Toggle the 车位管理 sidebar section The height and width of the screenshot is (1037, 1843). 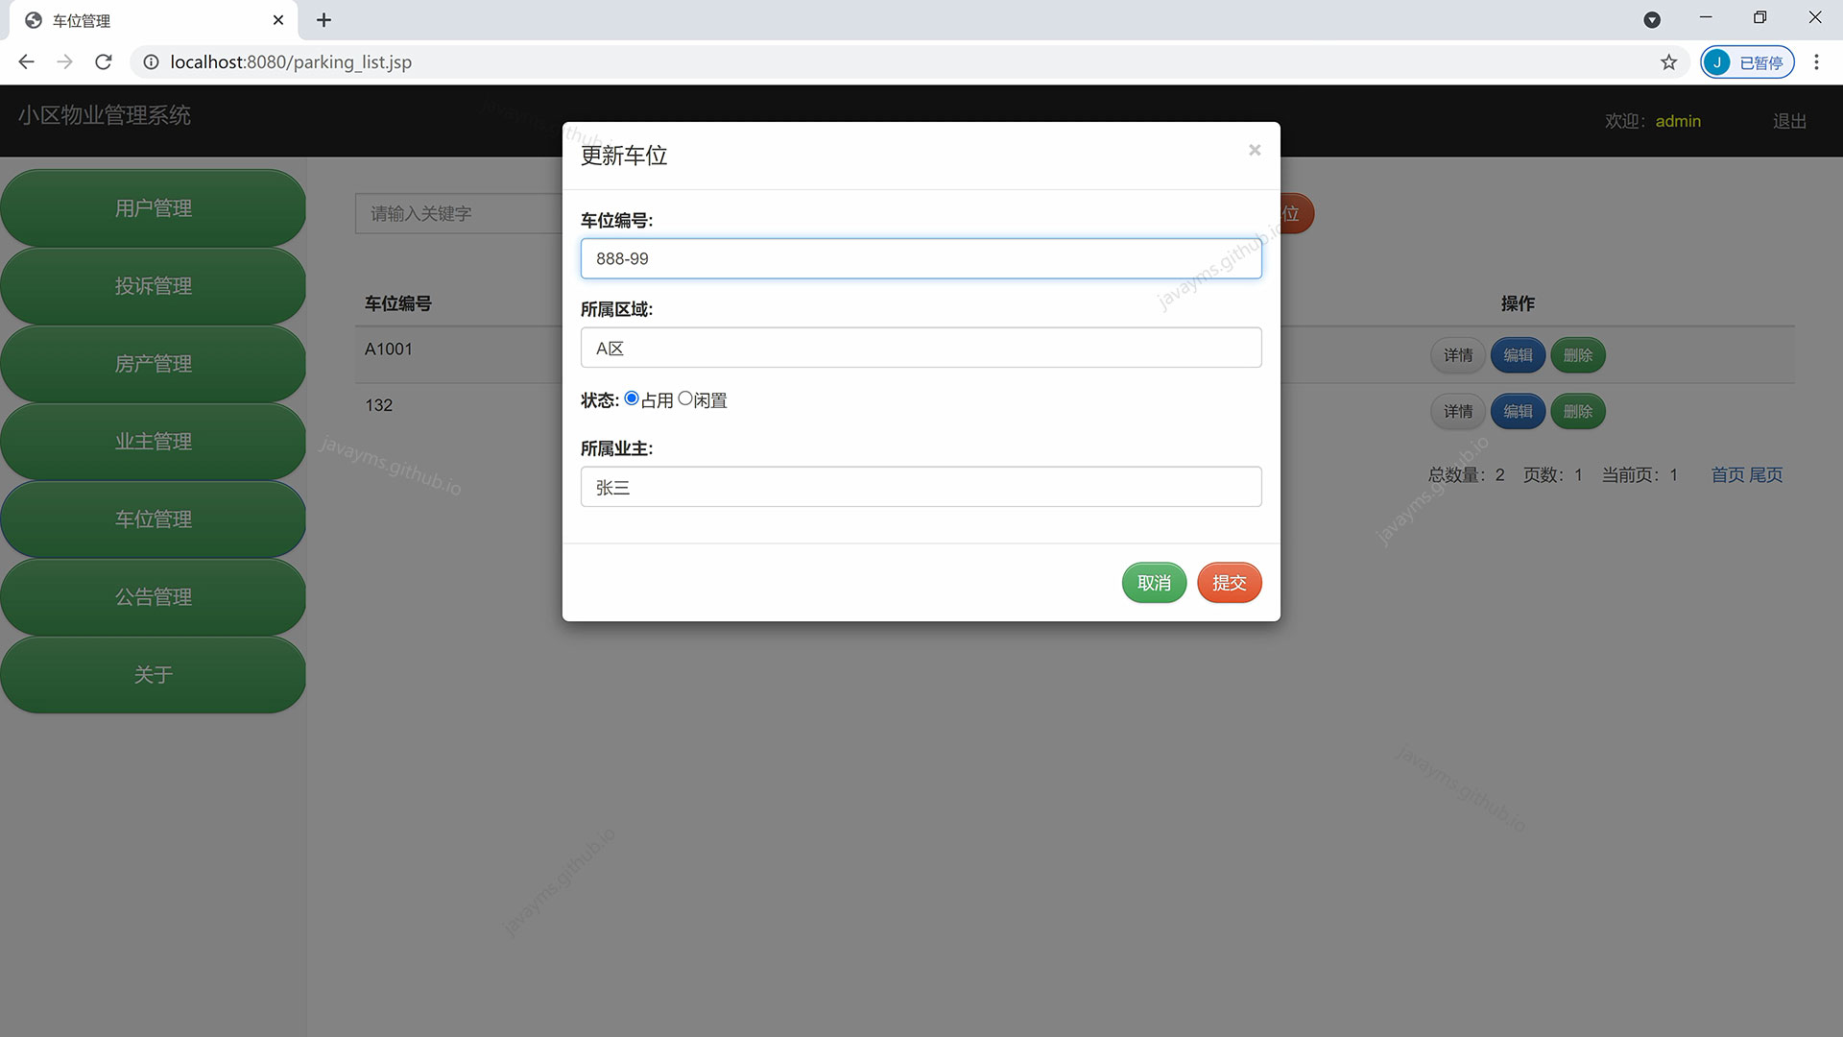153,518
